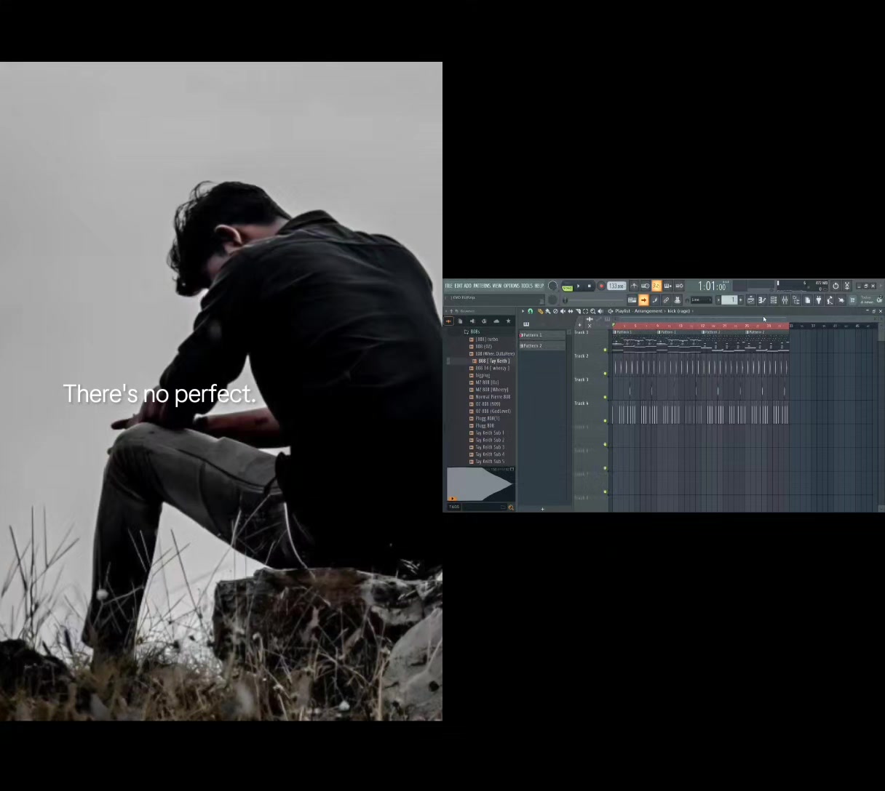The image size is (885, 791).
Task: Select the browser Library cloud icon
Action: pos(496,321)
